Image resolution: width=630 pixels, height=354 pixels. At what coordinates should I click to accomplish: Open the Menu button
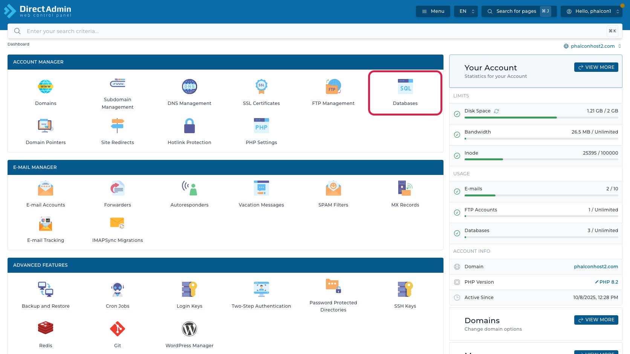(x=433, y=11)
